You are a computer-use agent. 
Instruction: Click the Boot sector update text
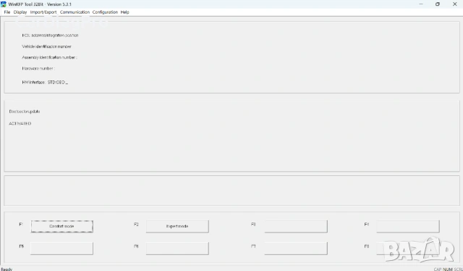point(25,112)
